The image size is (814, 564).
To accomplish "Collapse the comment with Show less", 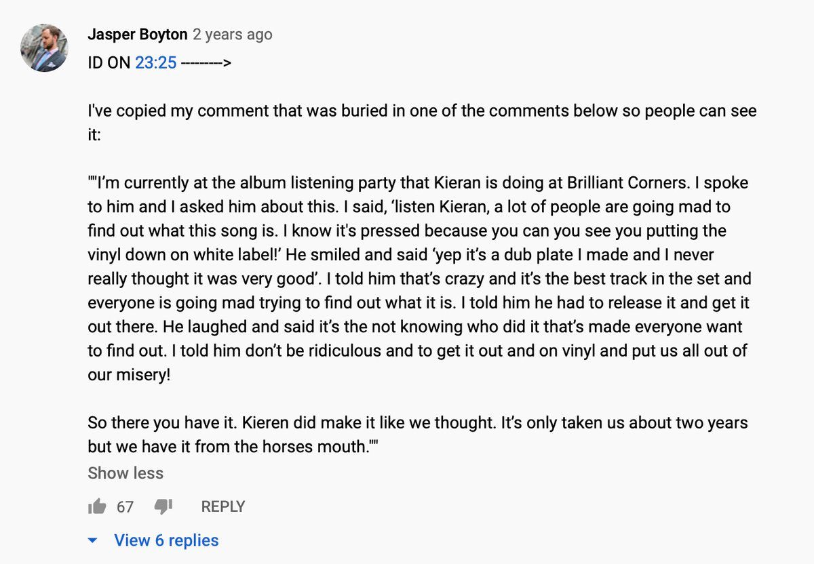I will [125, 473].
